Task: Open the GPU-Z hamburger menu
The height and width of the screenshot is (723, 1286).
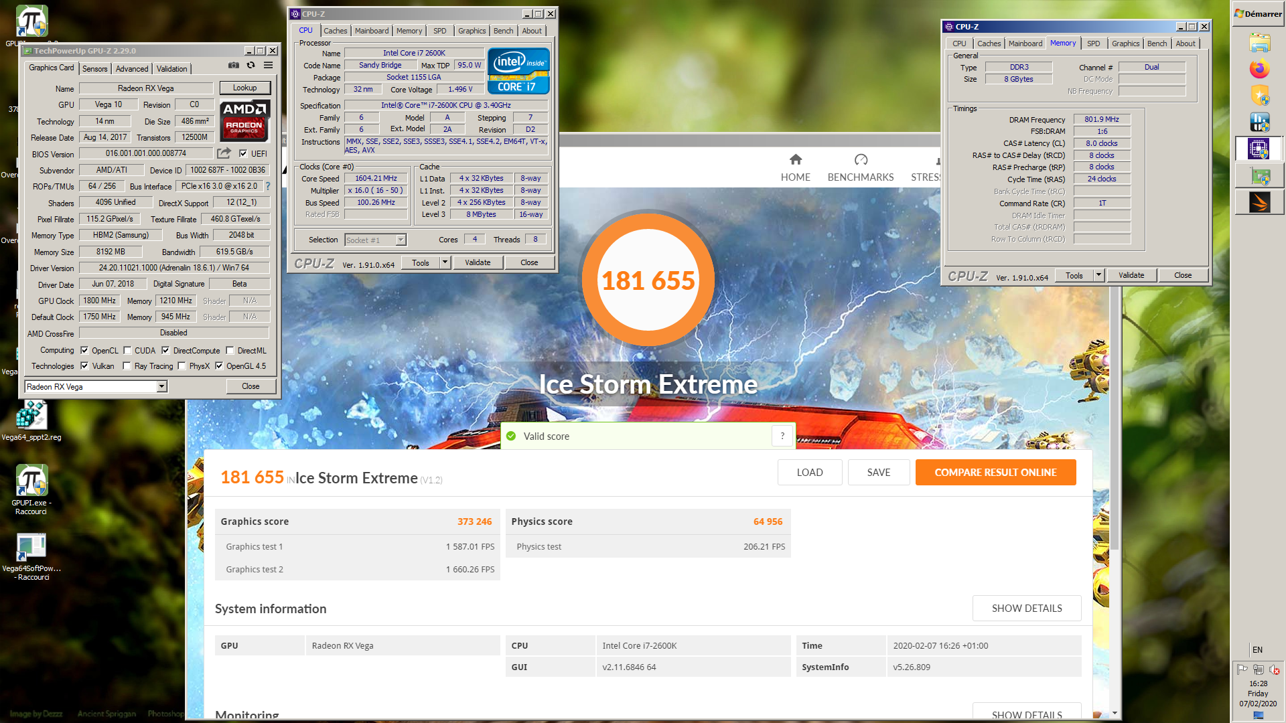Action: (x=268, y=66)
